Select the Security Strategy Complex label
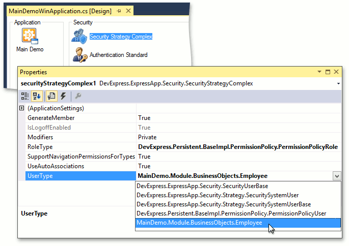This screenshot has height=246, width=349. pyautogui.click(x=121, y=37)
